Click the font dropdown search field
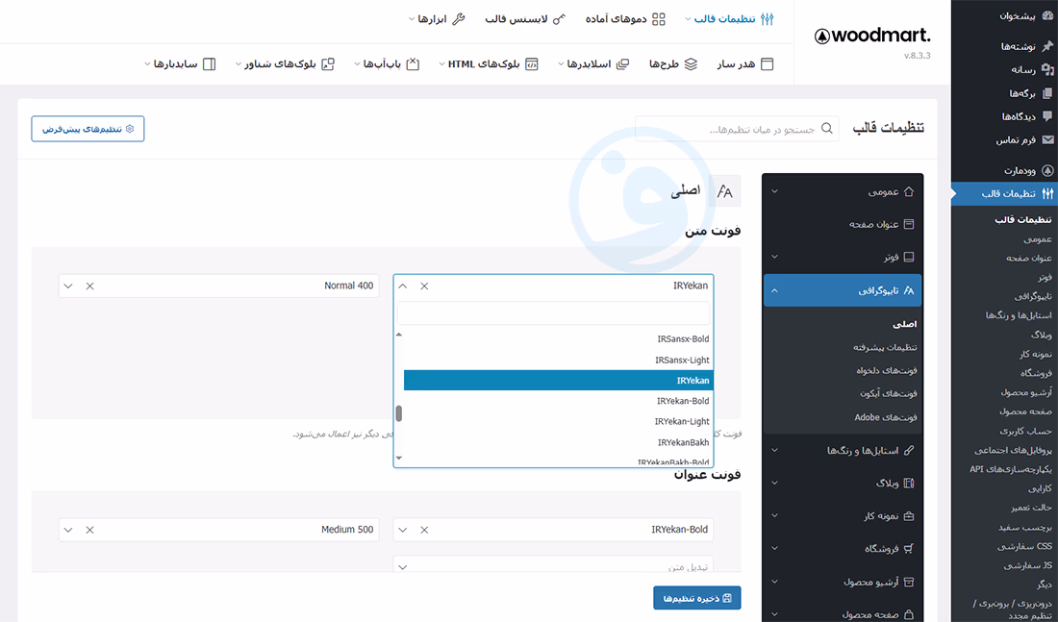The height and width of the screenshot is (622, 1058). click(553, 313)
